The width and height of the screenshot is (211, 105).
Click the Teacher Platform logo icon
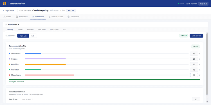click(5, 4)
